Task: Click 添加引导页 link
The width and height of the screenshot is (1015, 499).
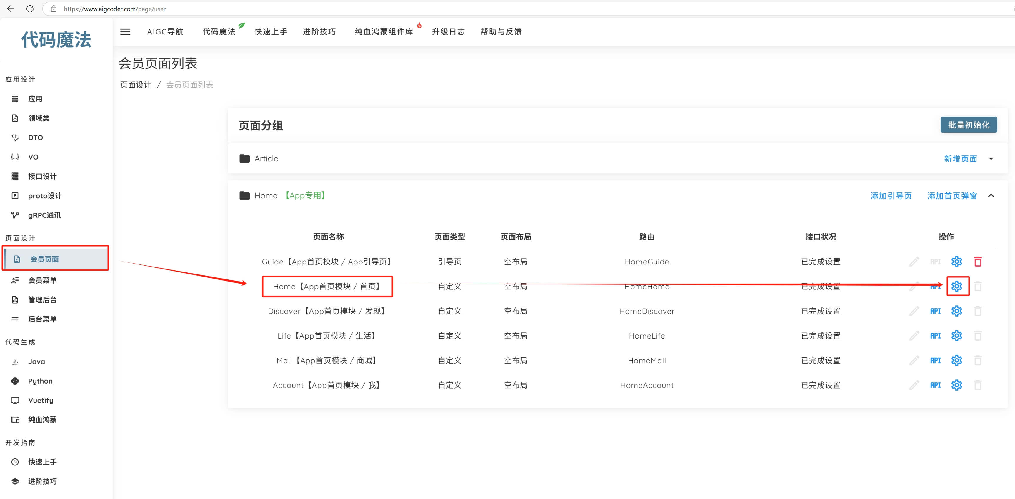Action: 891,196
